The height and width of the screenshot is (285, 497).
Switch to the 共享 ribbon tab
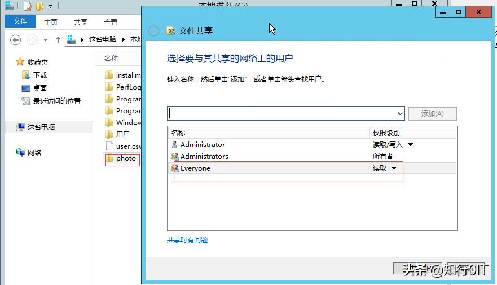(x=81, y=22)
